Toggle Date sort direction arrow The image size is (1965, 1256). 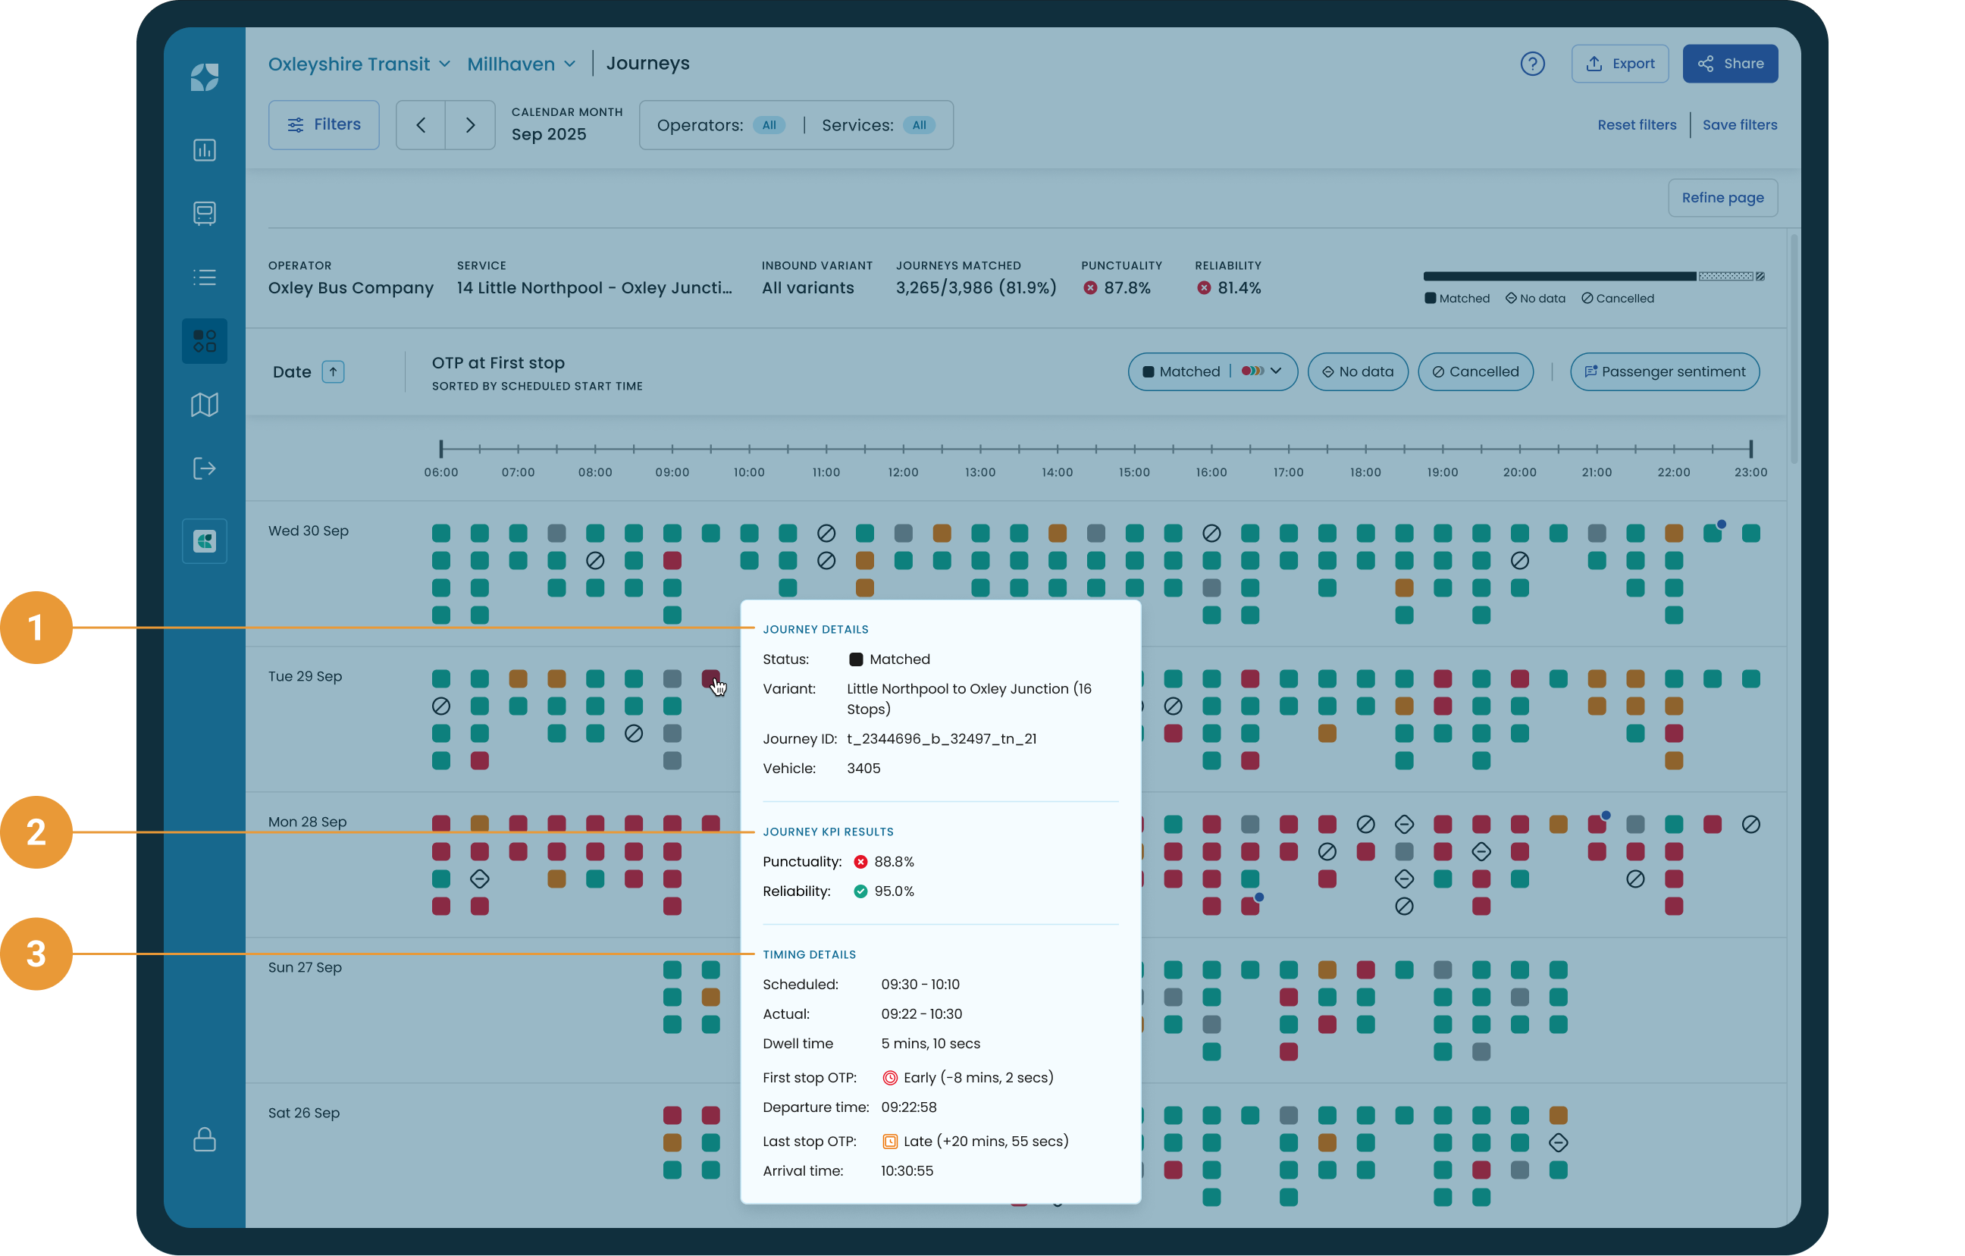pos(333,372)
